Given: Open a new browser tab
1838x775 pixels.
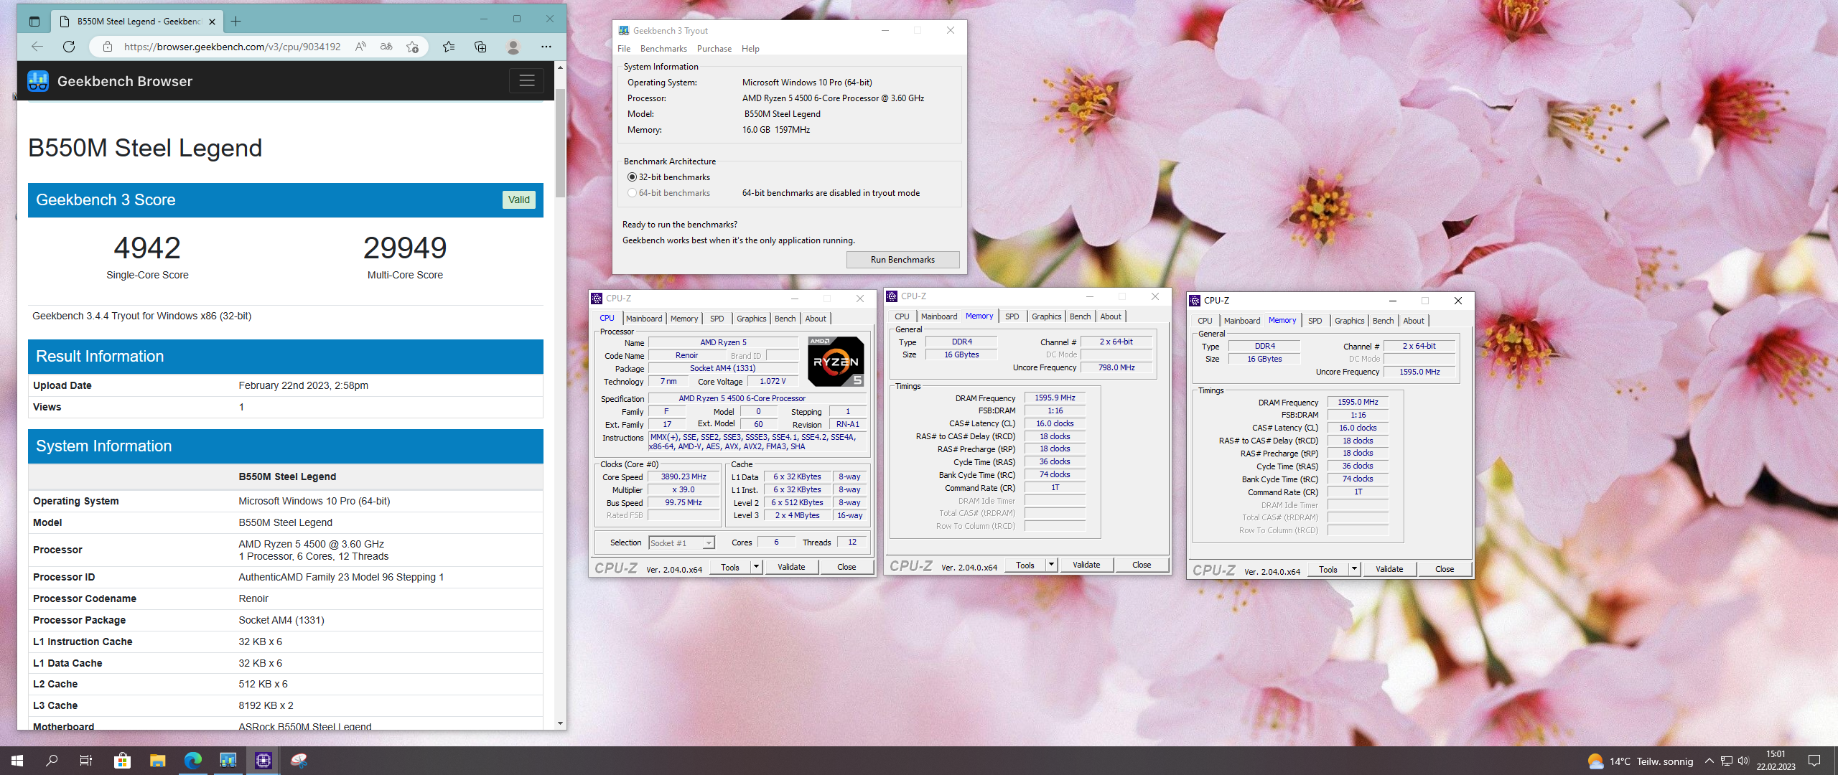Looking at the screenshot, I should [235, 22].
